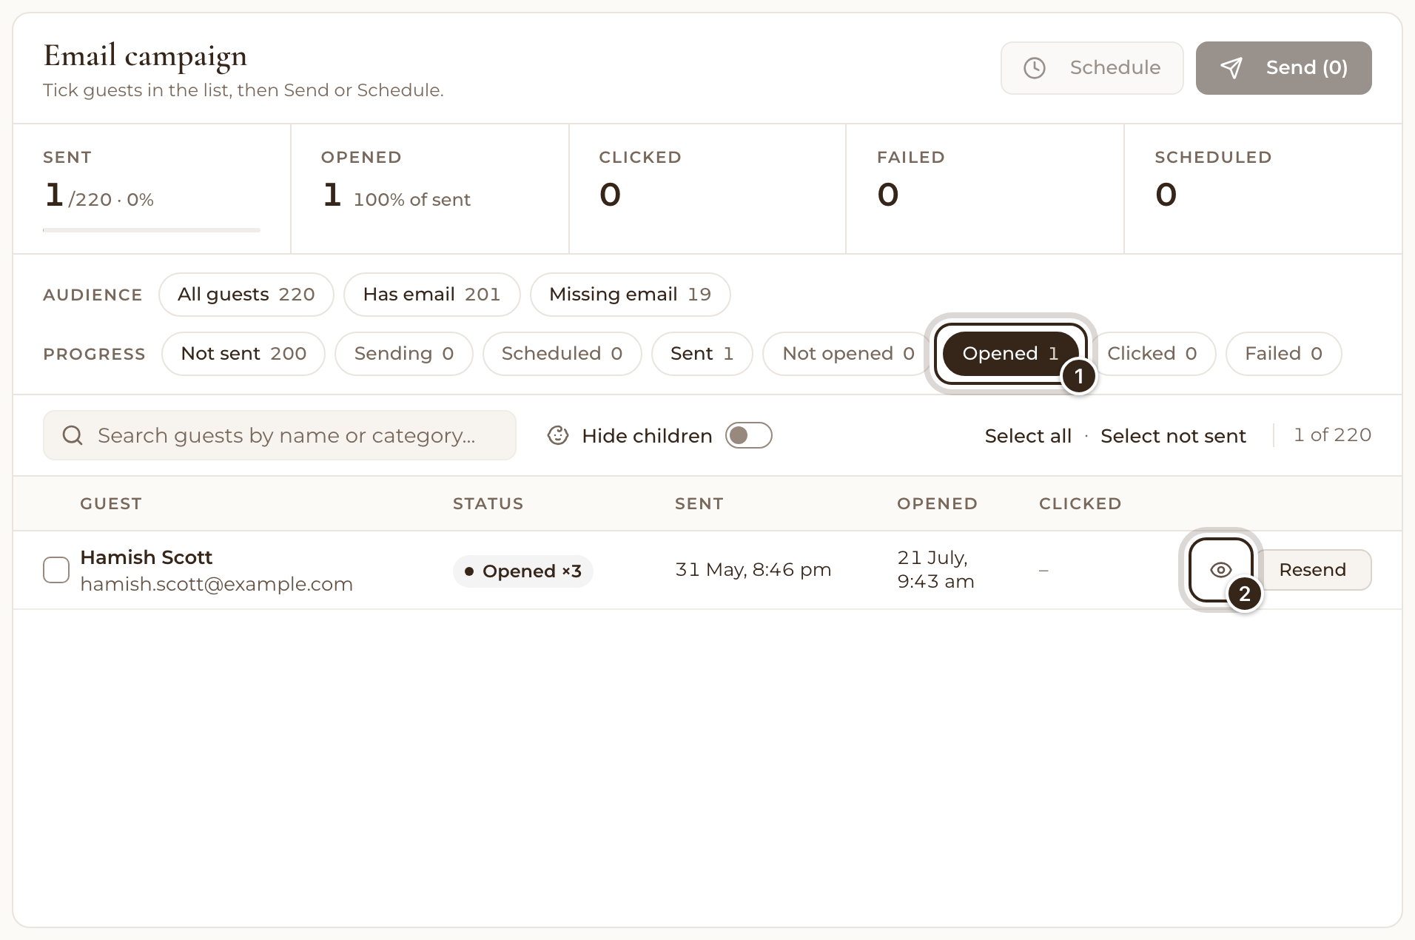The image size is (1415, 940).
Task: Resend email to Hamish Scott
Action: pos(1312,570)
